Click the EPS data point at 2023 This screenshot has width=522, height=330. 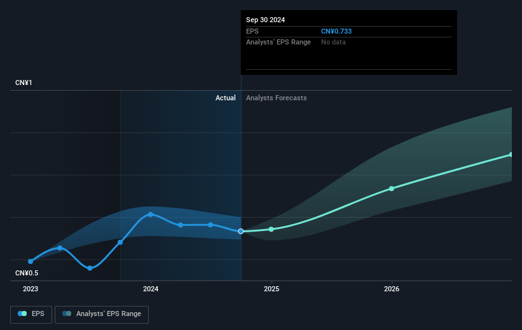click(31, 261)
